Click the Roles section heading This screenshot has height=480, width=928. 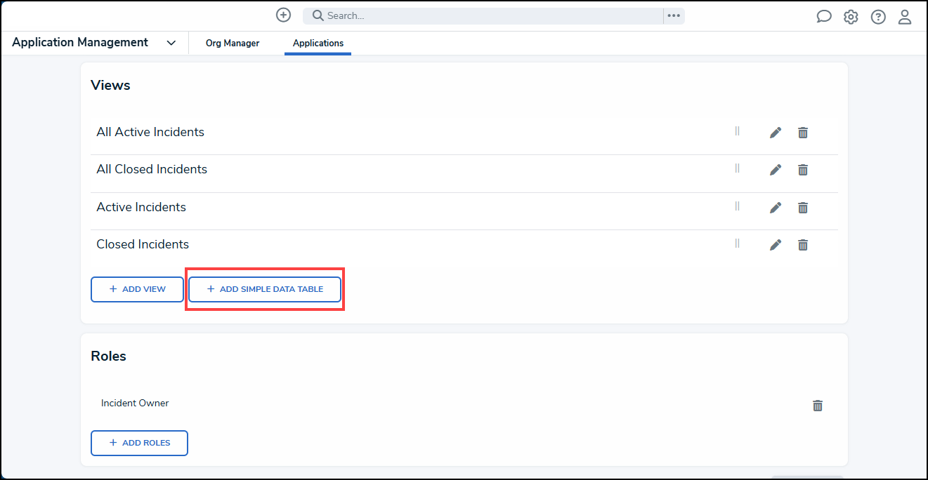[108, 356]
